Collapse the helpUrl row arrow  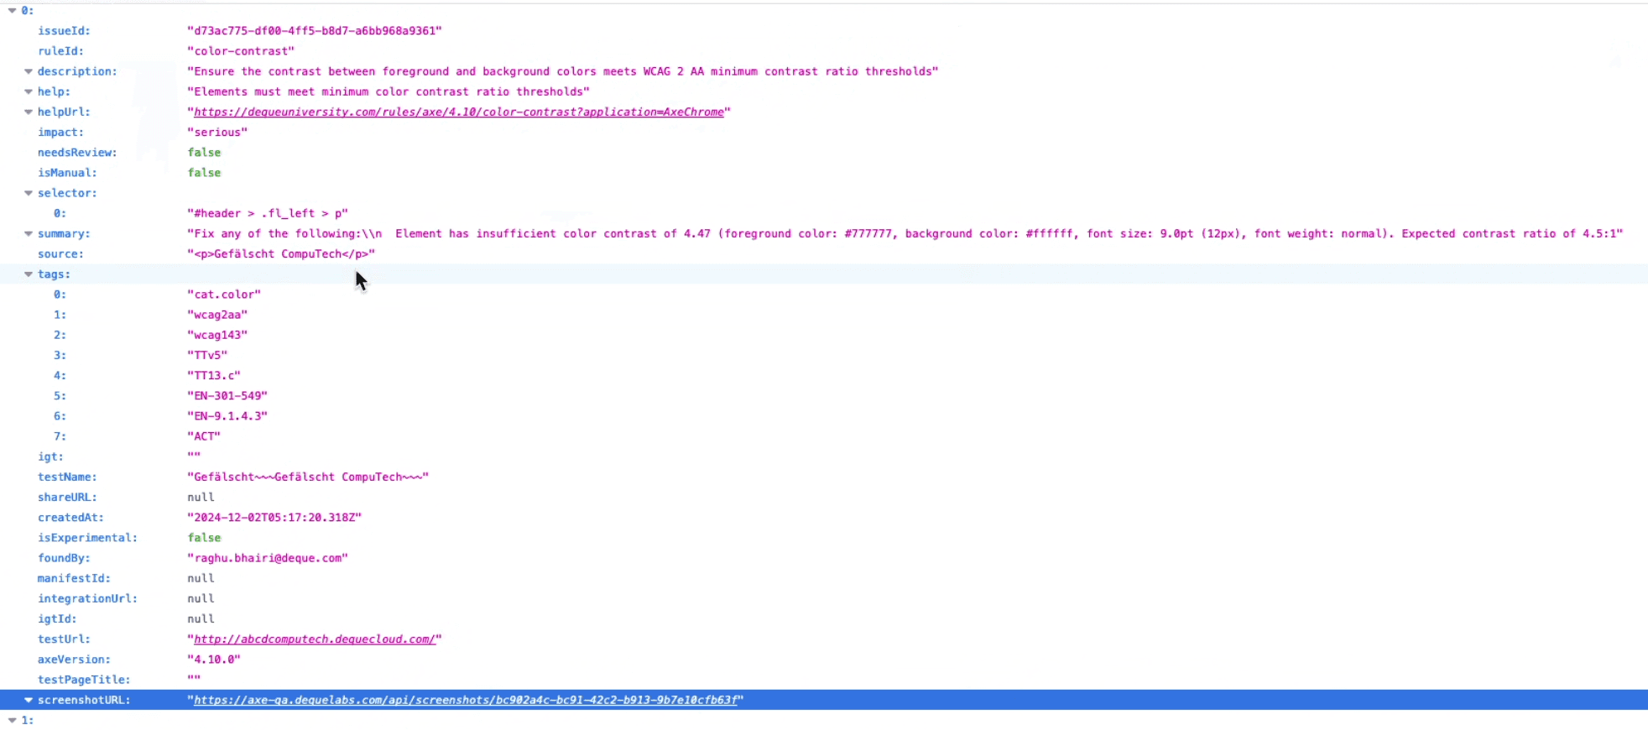click(x=29, y=112)
